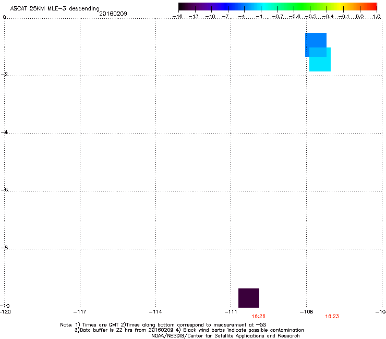Click the color scale label -1
386x339 pixels.
click(259, 17)
